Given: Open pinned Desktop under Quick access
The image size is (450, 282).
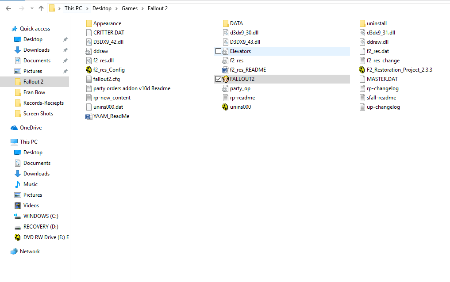Looking at the screenshot, I should click(x=33, y=39).
